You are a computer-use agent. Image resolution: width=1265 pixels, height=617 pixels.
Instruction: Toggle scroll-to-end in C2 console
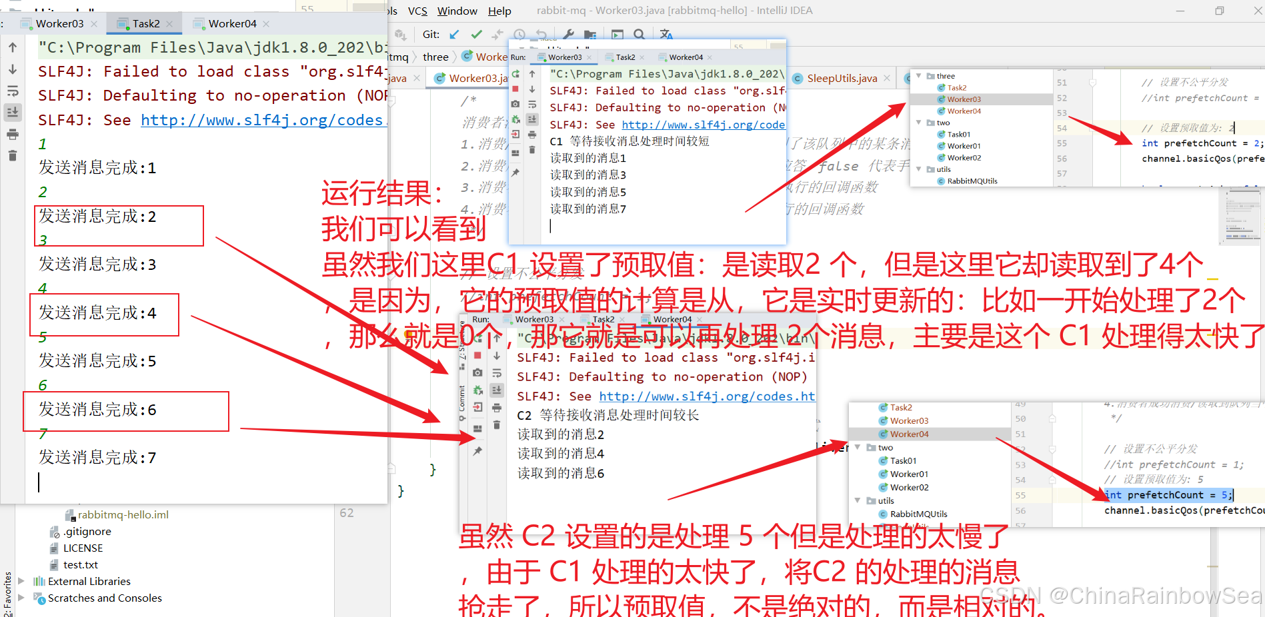pyautogui.click(x=497, y=390)
